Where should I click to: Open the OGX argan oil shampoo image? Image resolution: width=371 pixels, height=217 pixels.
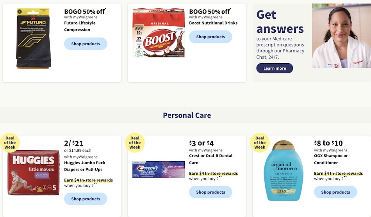283,171
